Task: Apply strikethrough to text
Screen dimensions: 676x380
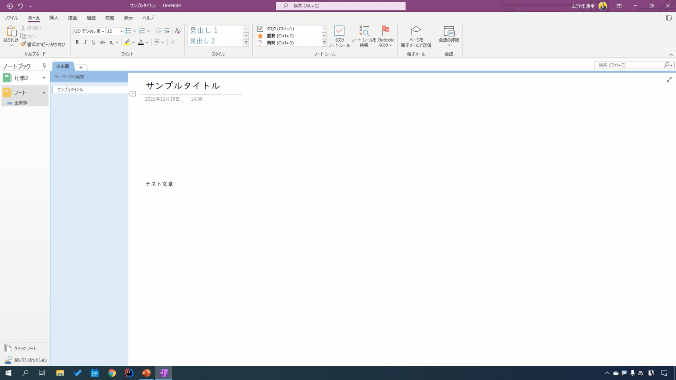Action: [102, 42]
